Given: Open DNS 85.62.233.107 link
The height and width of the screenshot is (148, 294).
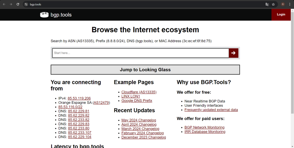Looking at the screenshot, I should click(x=80, y=133).
